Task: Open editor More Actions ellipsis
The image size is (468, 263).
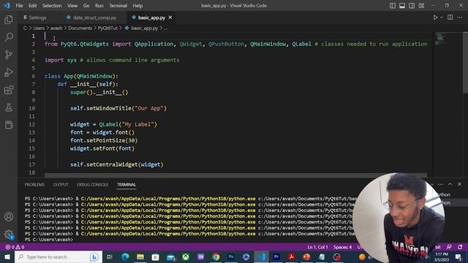Action: 459,18
